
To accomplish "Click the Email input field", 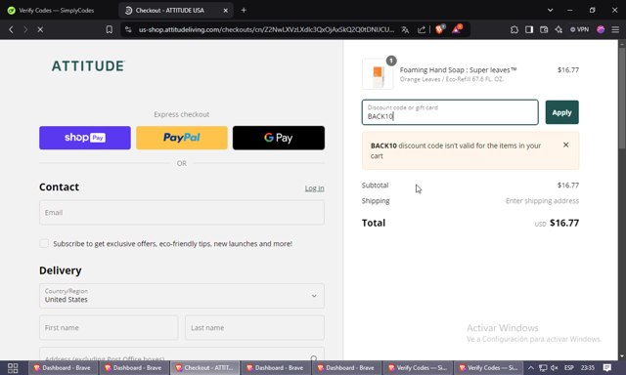I will click(182, 213).
